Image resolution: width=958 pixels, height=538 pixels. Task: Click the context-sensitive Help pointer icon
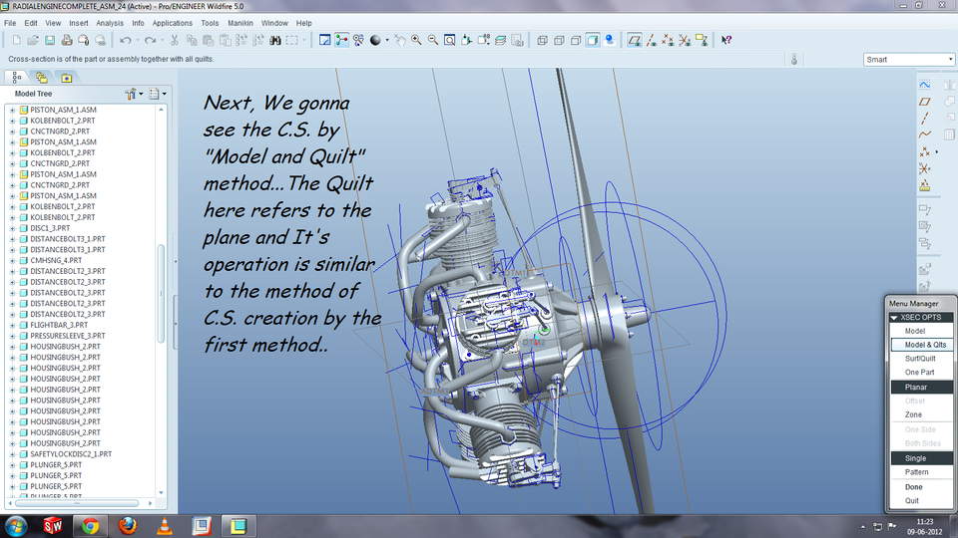coord(727,41)
